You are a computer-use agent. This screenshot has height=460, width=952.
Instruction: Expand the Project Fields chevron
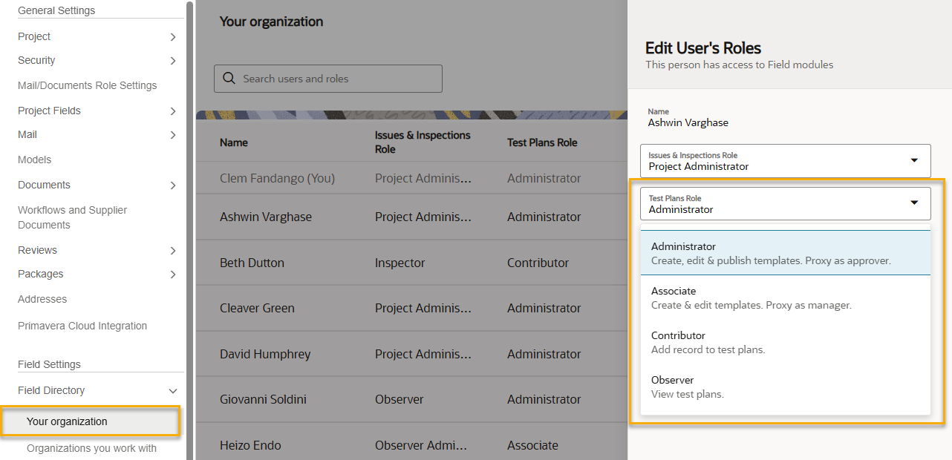[172, 111]
